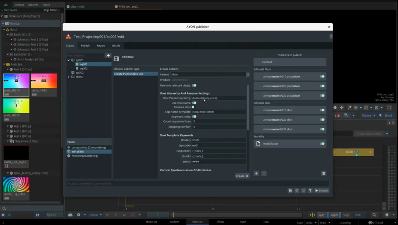Image resolution: width=398 pixels, height=225 pixels.
Task: Switch to the Details tab
Action: pyautogui.click(x=116, y=46)
